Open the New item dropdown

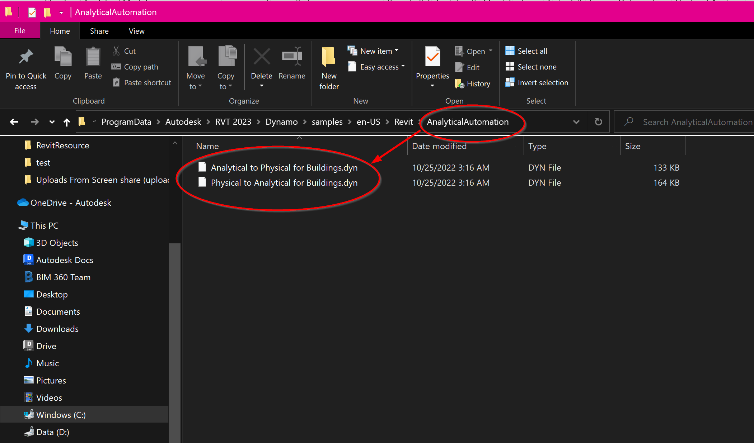point(374,51)
